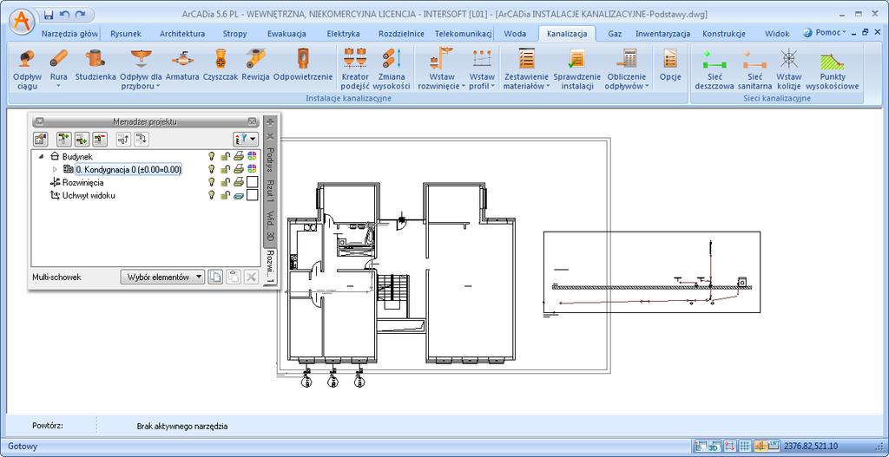Click Rozwinięcia white color swatch
This screenshot has width=889, height=457.
[253, 182]
